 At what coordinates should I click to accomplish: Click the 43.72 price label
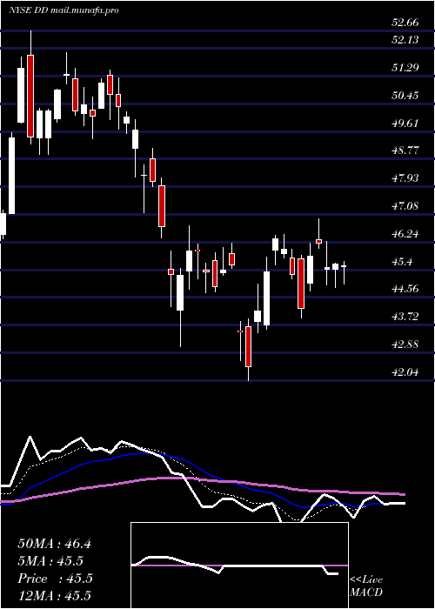coord(405,317)
